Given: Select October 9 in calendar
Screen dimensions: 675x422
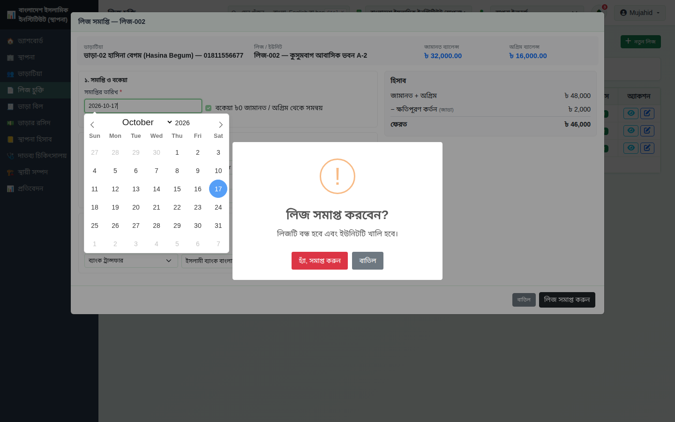Looking at the screenshot, I should pyautogui.click(x=198, y=171).
